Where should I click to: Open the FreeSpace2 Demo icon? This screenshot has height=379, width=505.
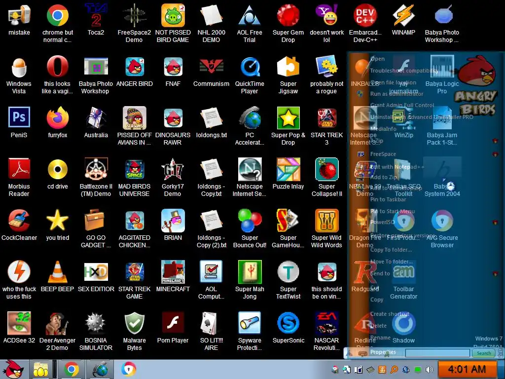tap(134, 15)
